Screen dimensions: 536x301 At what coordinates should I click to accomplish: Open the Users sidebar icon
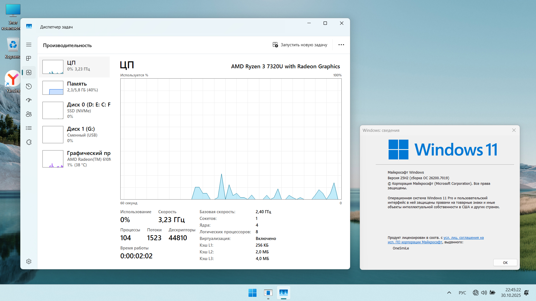29,114
